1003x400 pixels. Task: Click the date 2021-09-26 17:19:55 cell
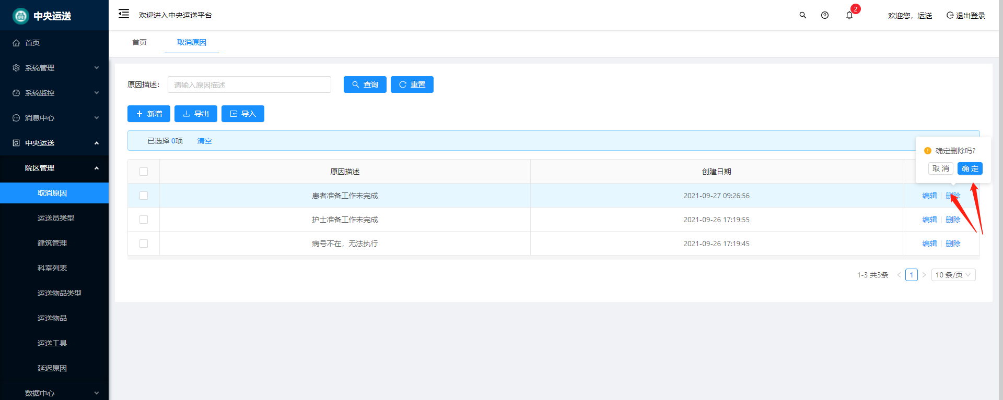tap(717, 220)
